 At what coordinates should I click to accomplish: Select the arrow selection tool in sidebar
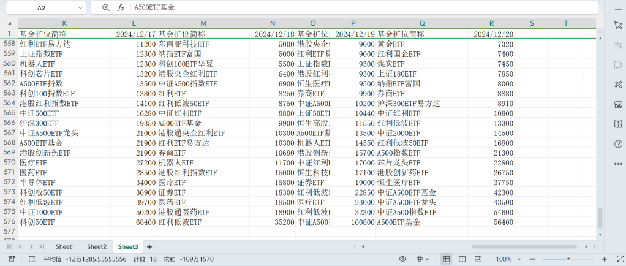tap(618, 25)
